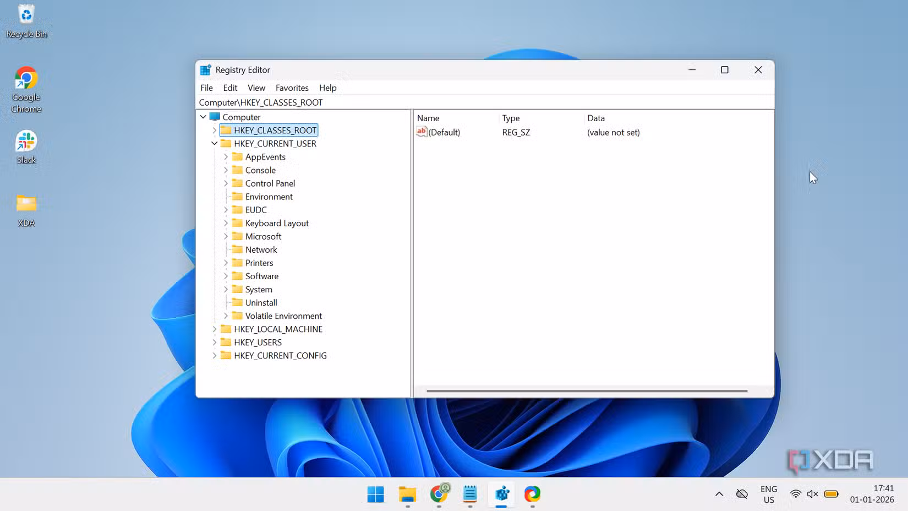Expand the System key chevron
The width and height of the screenshot is (908, 511).
pos(226,289)
